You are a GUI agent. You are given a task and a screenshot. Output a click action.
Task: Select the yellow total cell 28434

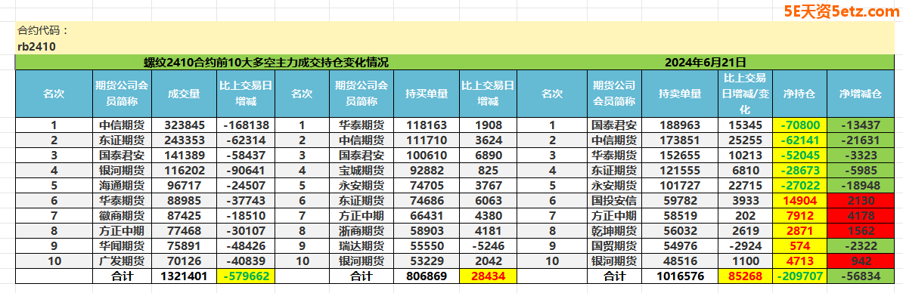point(488,276)
